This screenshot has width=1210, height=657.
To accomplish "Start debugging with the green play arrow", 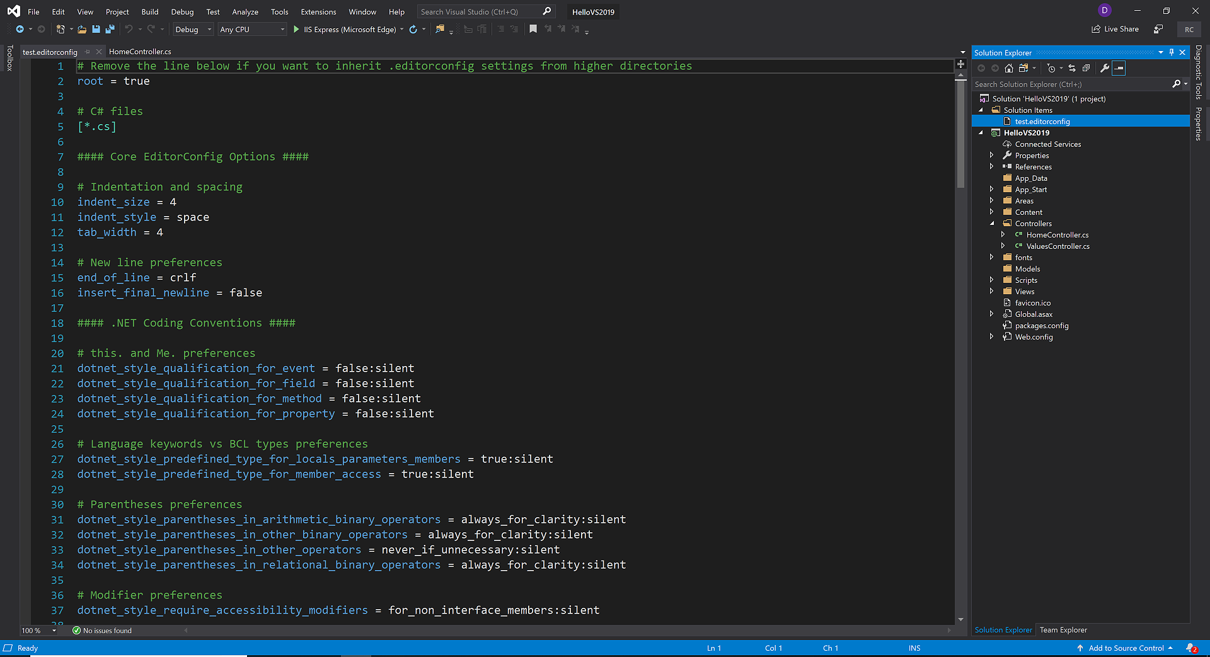I will (x=296, y=29).
